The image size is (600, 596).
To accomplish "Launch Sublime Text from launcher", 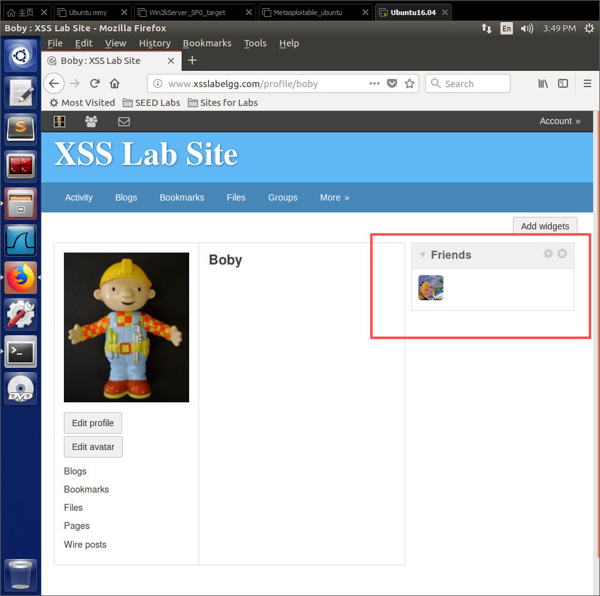I will 21,129.
